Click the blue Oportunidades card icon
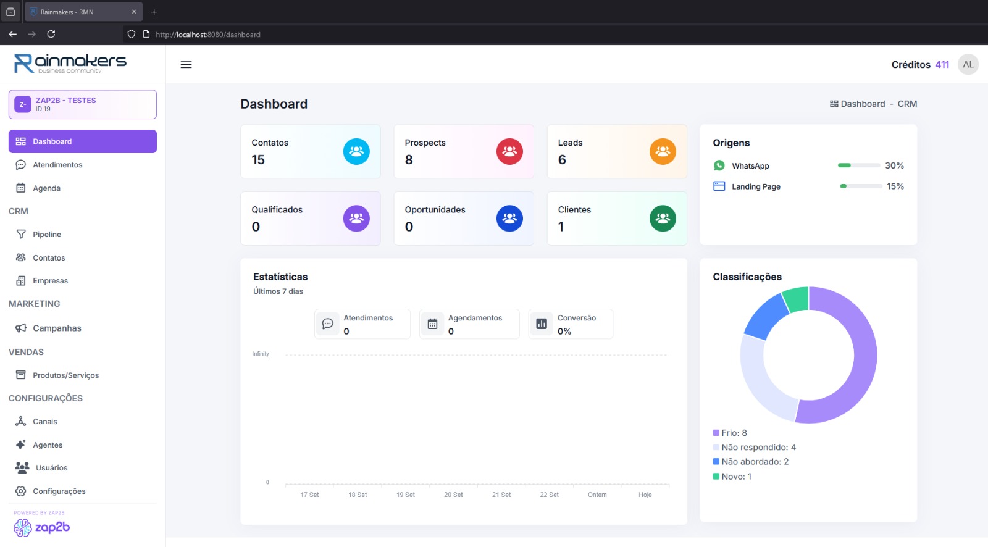 pos(509,219)
